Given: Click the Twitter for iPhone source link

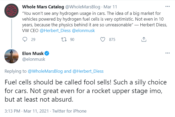Looking at the screenshot, I should (x=69, y=111).
